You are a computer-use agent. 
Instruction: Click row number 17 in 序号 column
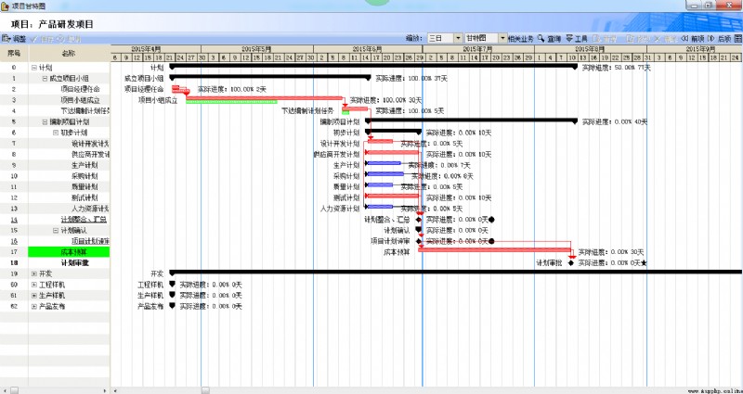click(14, 252)
